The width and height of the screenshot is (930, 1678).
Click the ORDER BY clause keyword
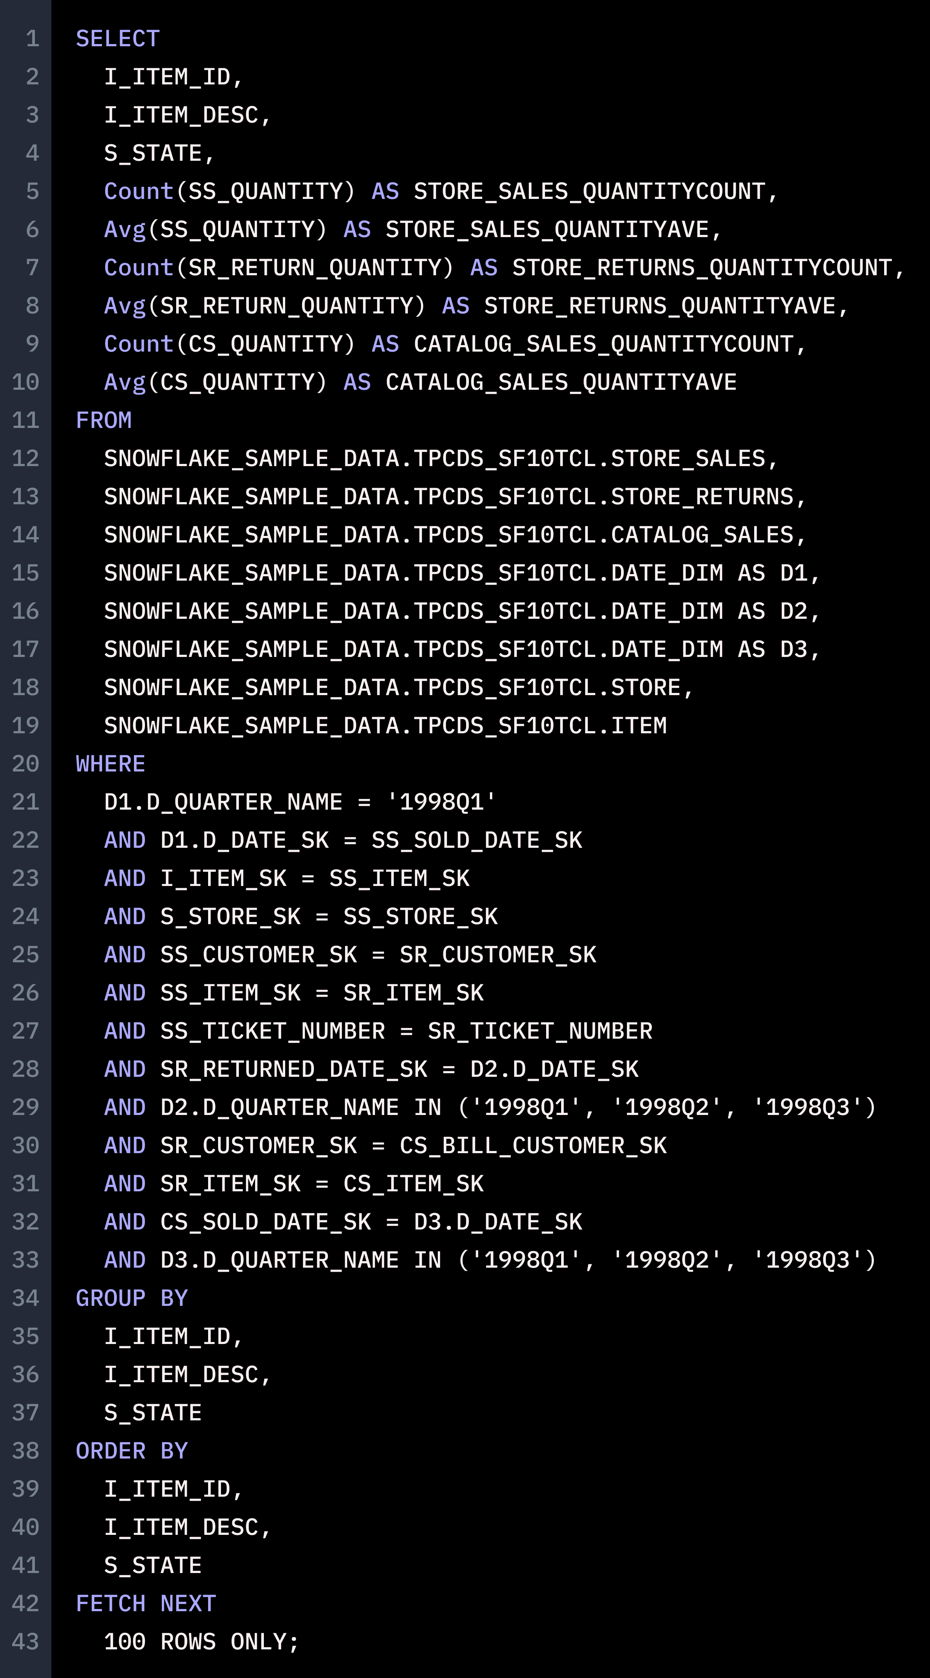131,1451
